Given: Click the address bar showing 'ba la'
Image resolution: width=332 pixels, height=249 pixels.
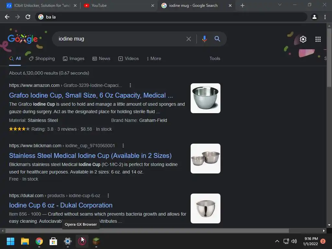Looking at the screenshot, I should click(x=171, y=17).
